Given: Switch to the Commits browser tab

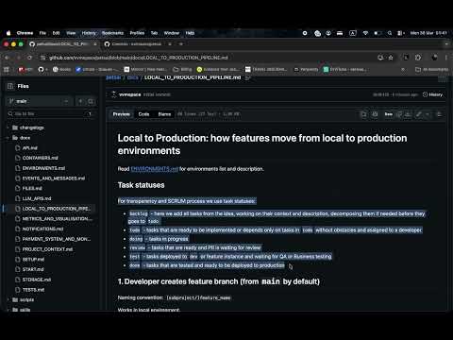Looking at the screenshot, I should (x=136, y=44).
